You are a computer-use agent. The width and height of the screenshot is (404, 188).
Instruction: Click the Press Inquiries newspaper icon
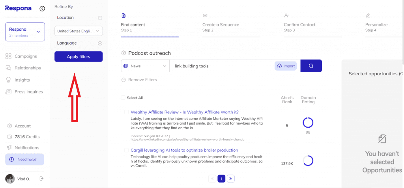(9, 92)
